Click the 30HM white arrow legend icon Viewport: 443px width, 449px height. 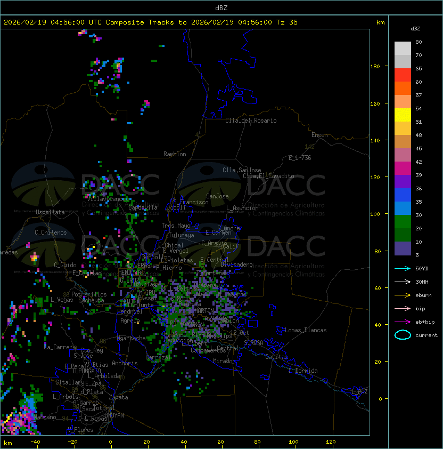pos(403,282)
